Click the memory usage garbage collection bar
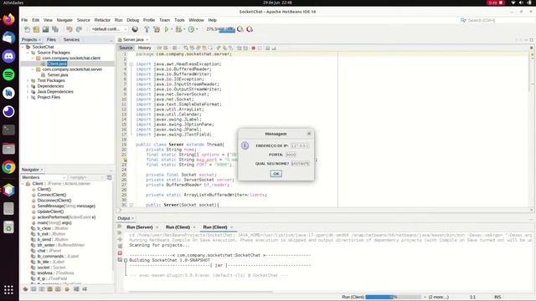 [220, 29]
